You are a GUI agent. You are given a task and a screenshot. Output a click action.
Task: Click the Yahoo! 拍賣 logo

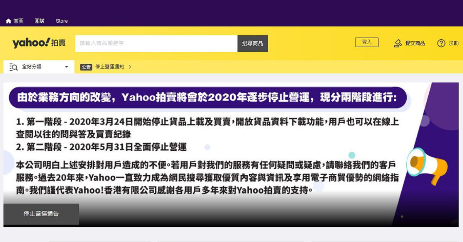pyautogui.click(x=39, y=43)
